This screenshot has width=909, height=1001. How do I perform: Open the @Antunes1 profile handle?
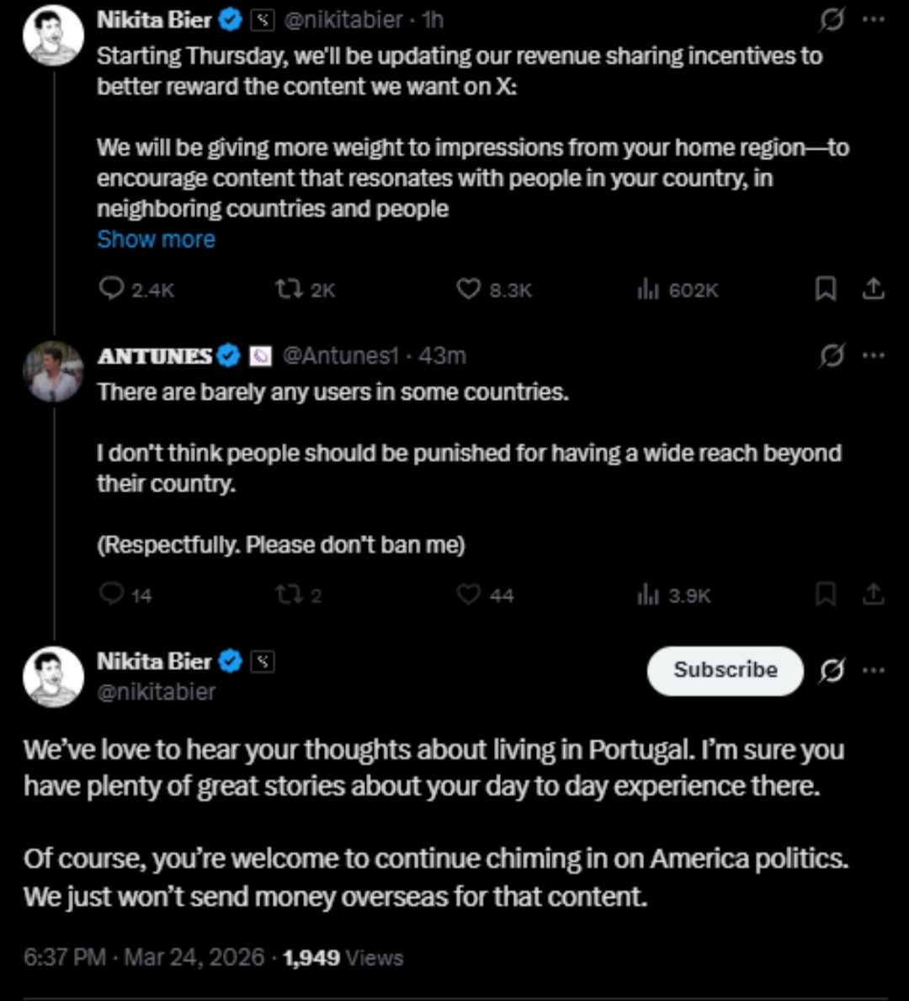[340, 356]
